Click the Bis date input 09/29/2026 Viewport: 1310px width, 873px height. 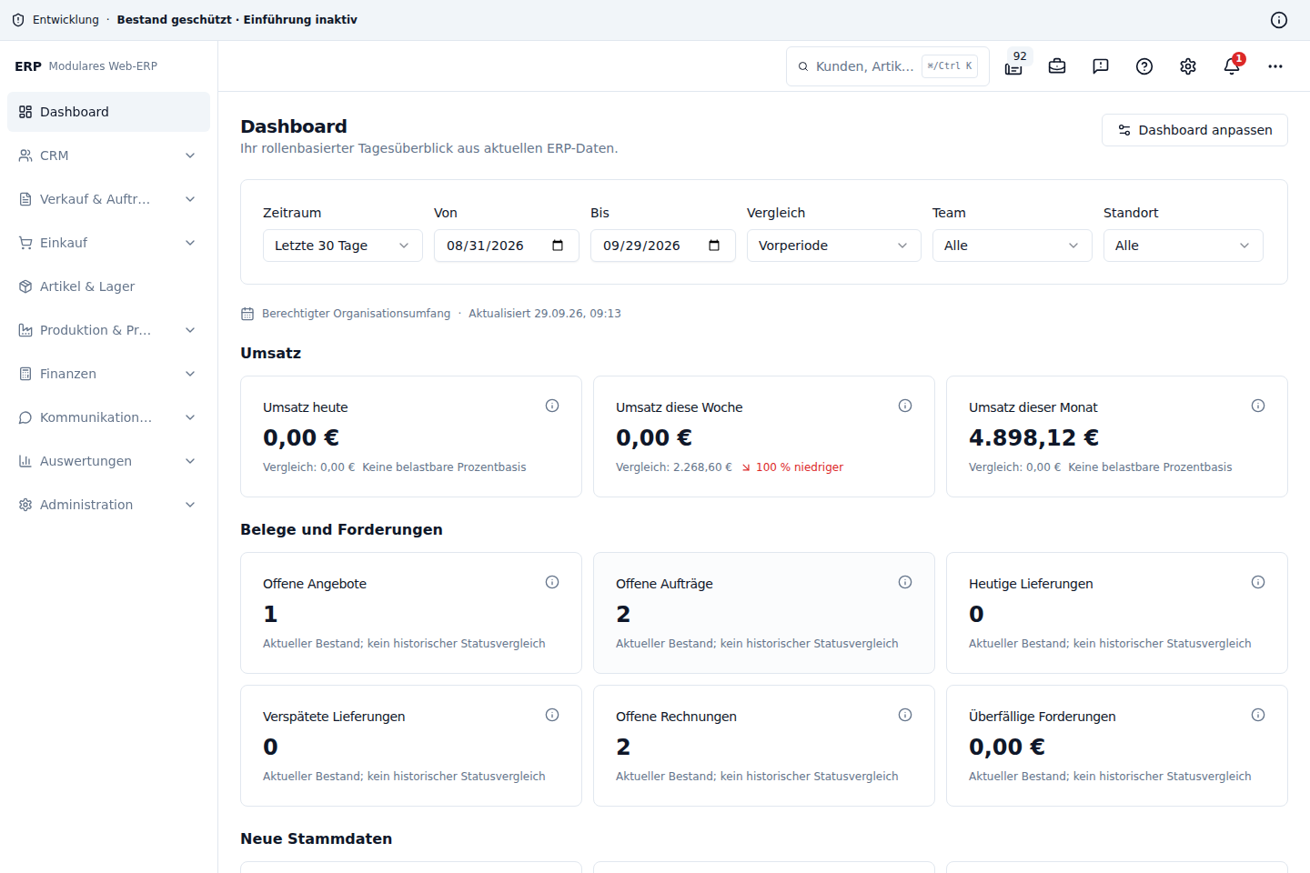pyautogui.click(x=663, y=246)
